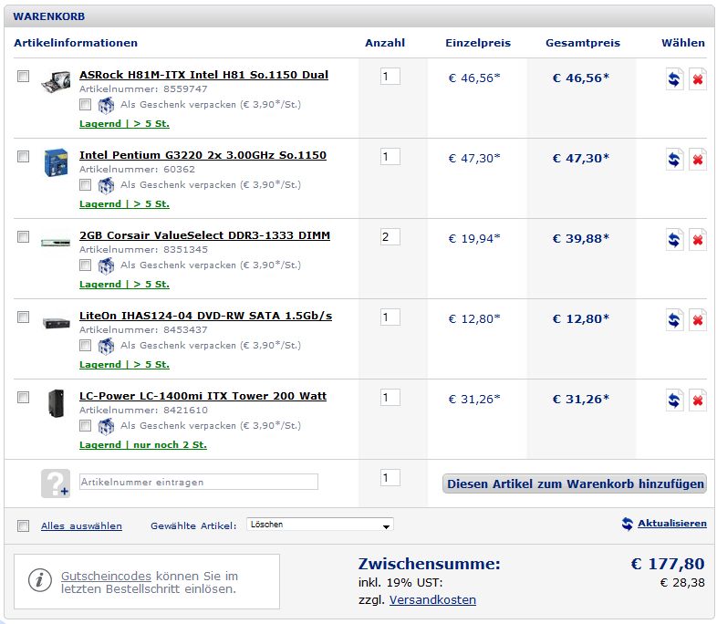Tick the checkbox next to ASRock H81M-ITX
Viewport: 717px width, 624px height.
click(24, 76)
